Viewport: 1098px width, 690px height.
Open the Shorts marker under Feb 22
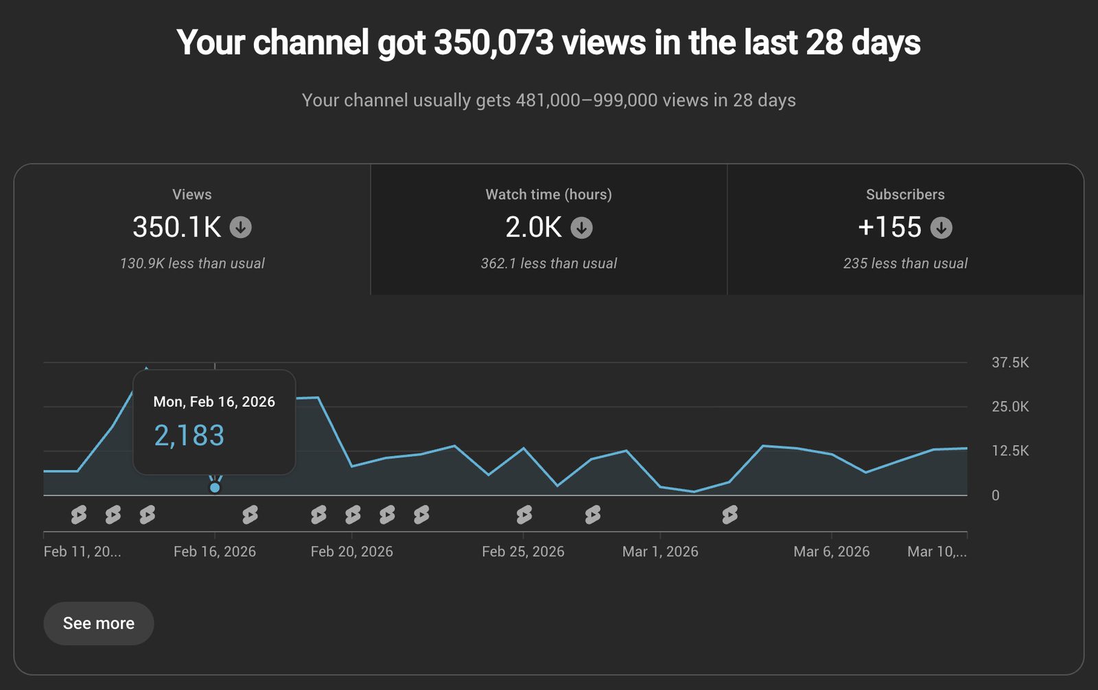(x=421, y=514)
